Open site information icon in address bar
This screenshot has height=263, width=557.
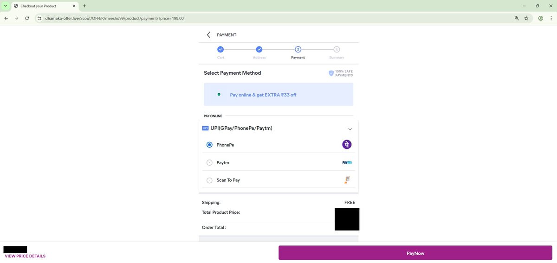tap(39, 18)
